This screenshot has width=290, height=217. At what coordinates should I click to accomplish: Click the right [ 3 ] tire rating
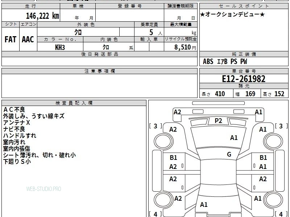(x=281, y=126)
